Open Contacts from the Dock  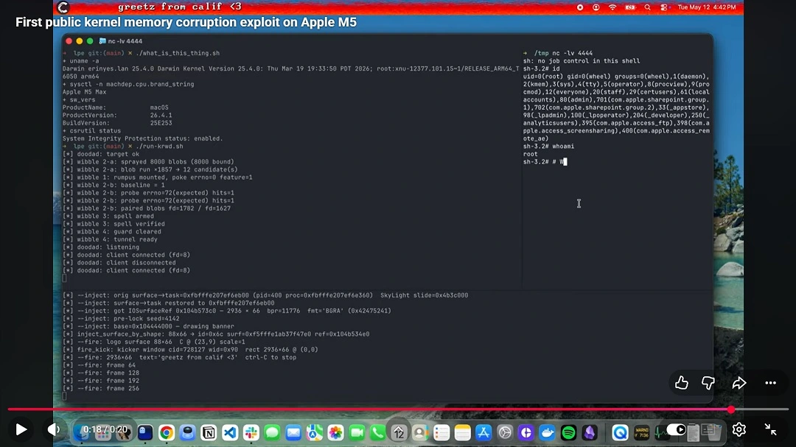[x=420, y=432]
